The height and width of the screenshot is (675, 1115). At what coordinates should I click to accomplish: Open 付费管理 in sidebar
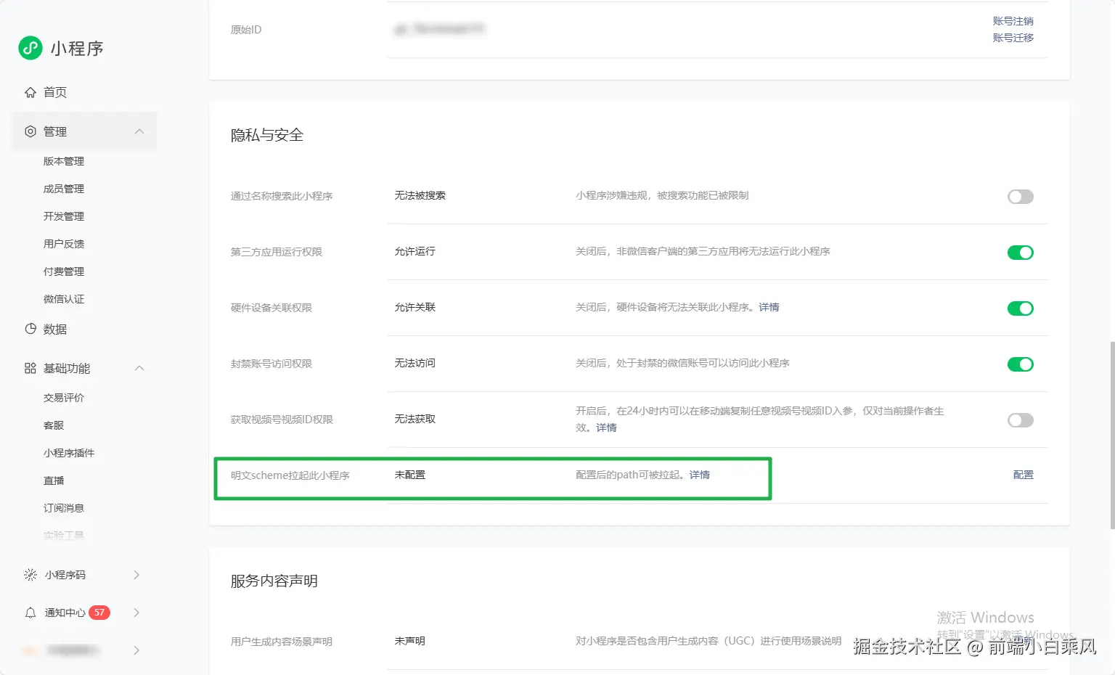[64, 271]
